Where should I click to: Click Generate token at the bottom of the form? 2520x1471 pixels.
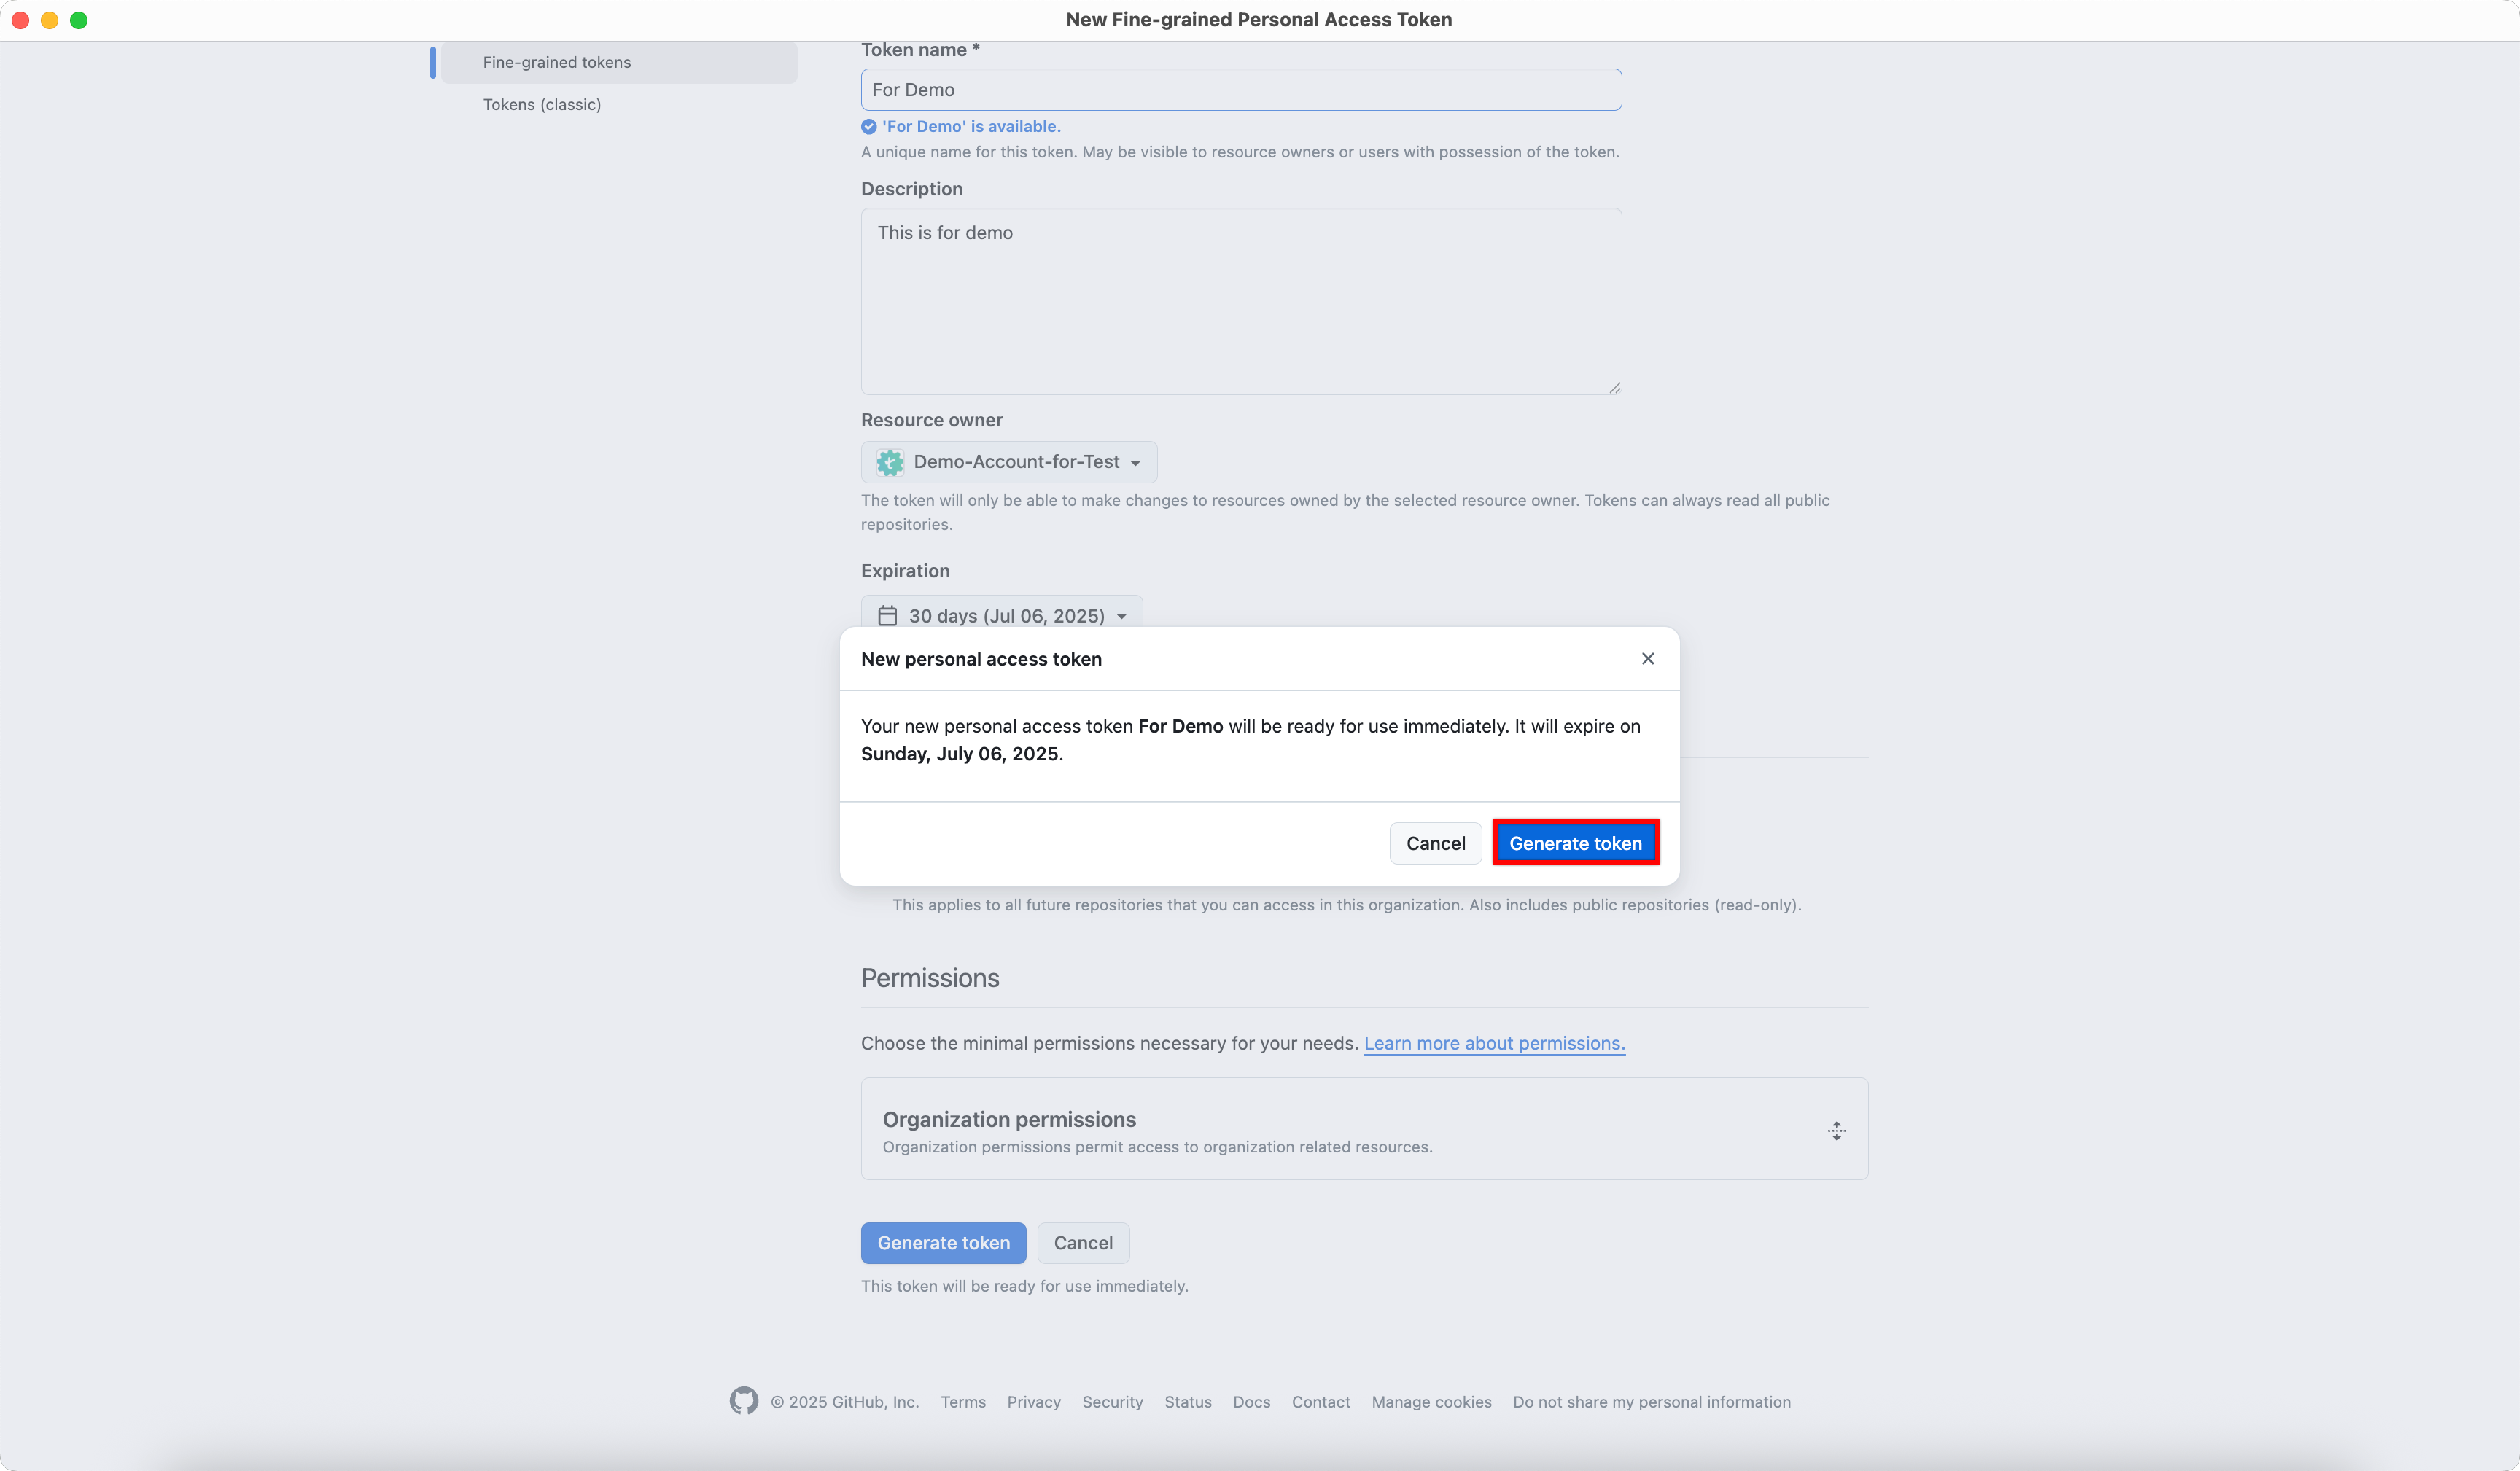(943, 1242)
